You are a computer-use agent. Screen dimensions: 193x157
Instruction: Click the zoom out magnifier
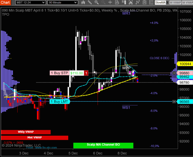pyautogui.click(x=103, y=2)
